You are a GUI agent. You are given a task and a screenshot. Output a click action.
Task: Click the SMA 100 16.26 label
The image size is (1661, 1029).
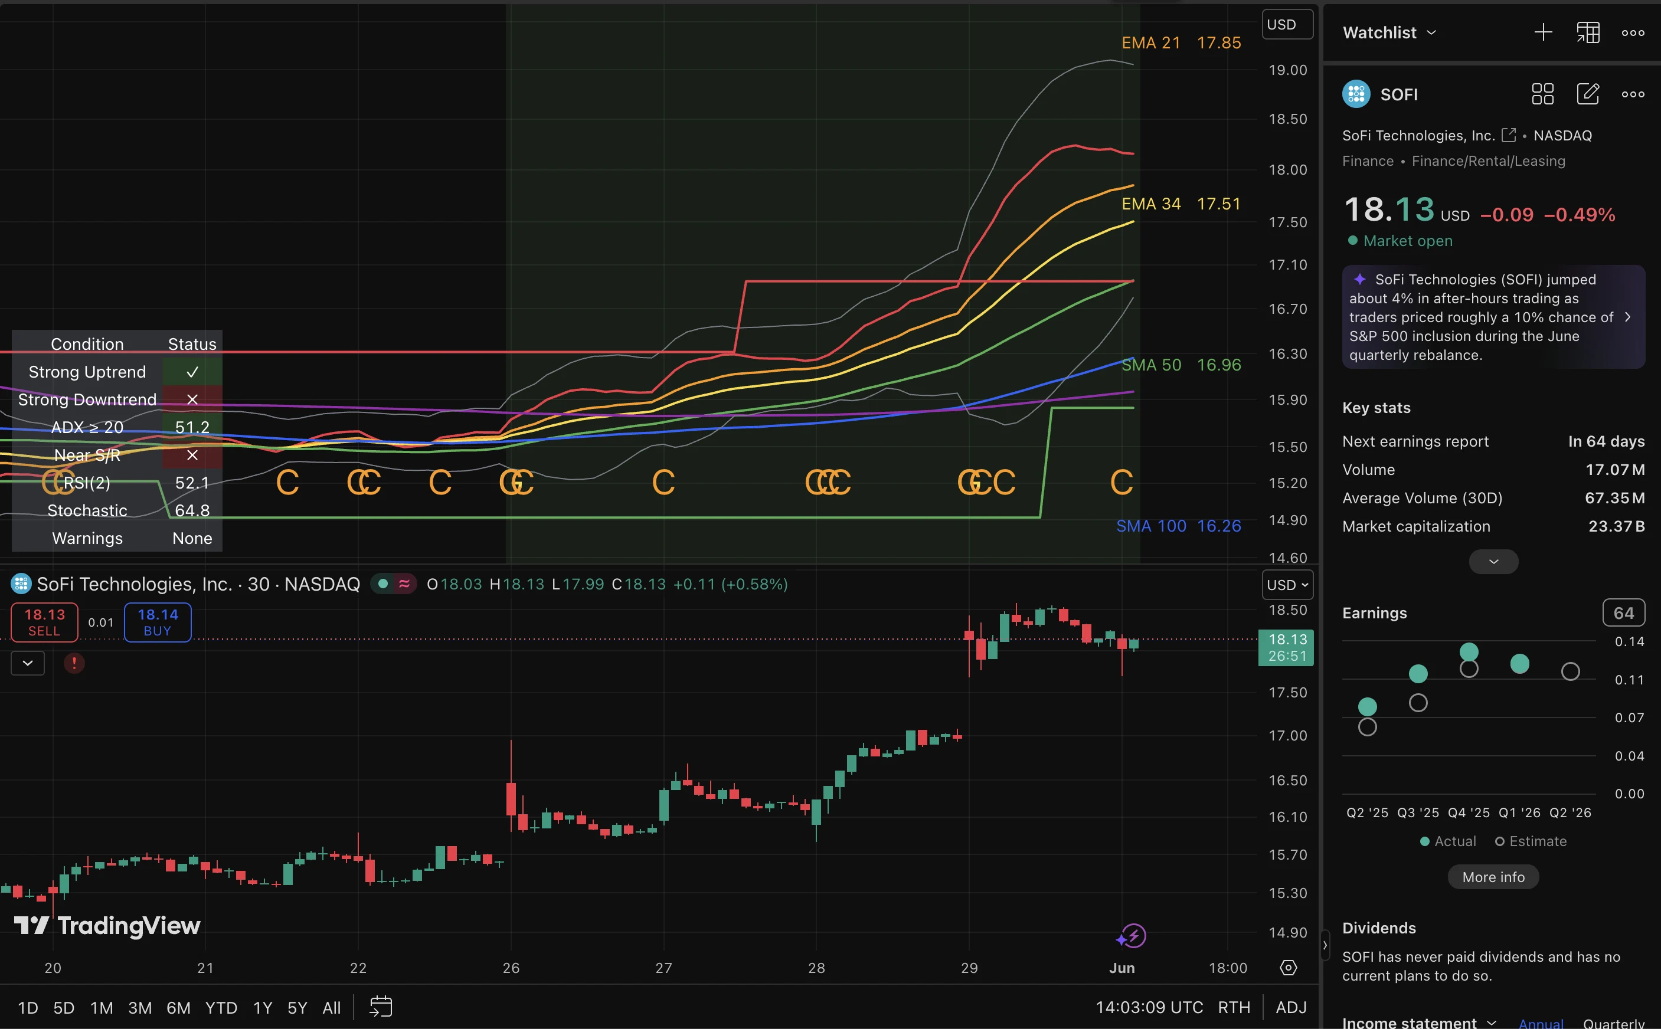coord(1178,525)
